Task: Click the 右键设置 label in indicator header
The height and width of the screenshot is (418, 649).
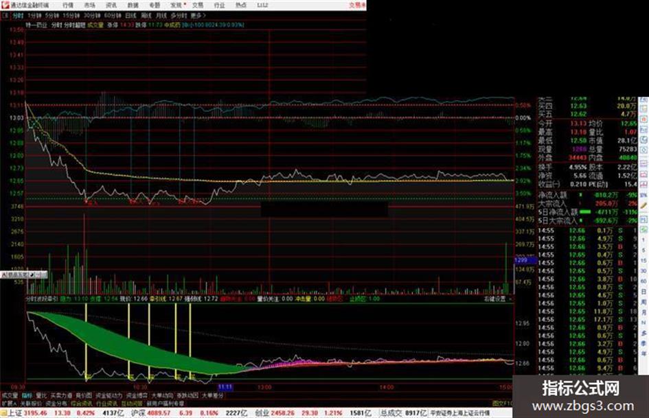Action: tap(495, 299)
